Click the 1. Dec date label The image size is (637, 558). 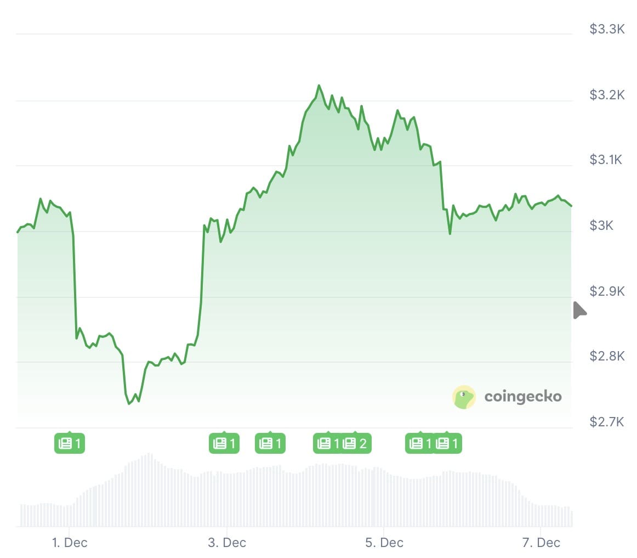coord(70,543)
